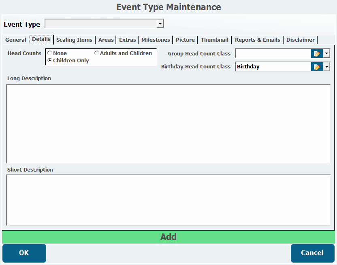337x265 pixels.
Task: Click edit icon beside Birthday Head Count Class
Action: pyautogui.click(x=317, y=67)
